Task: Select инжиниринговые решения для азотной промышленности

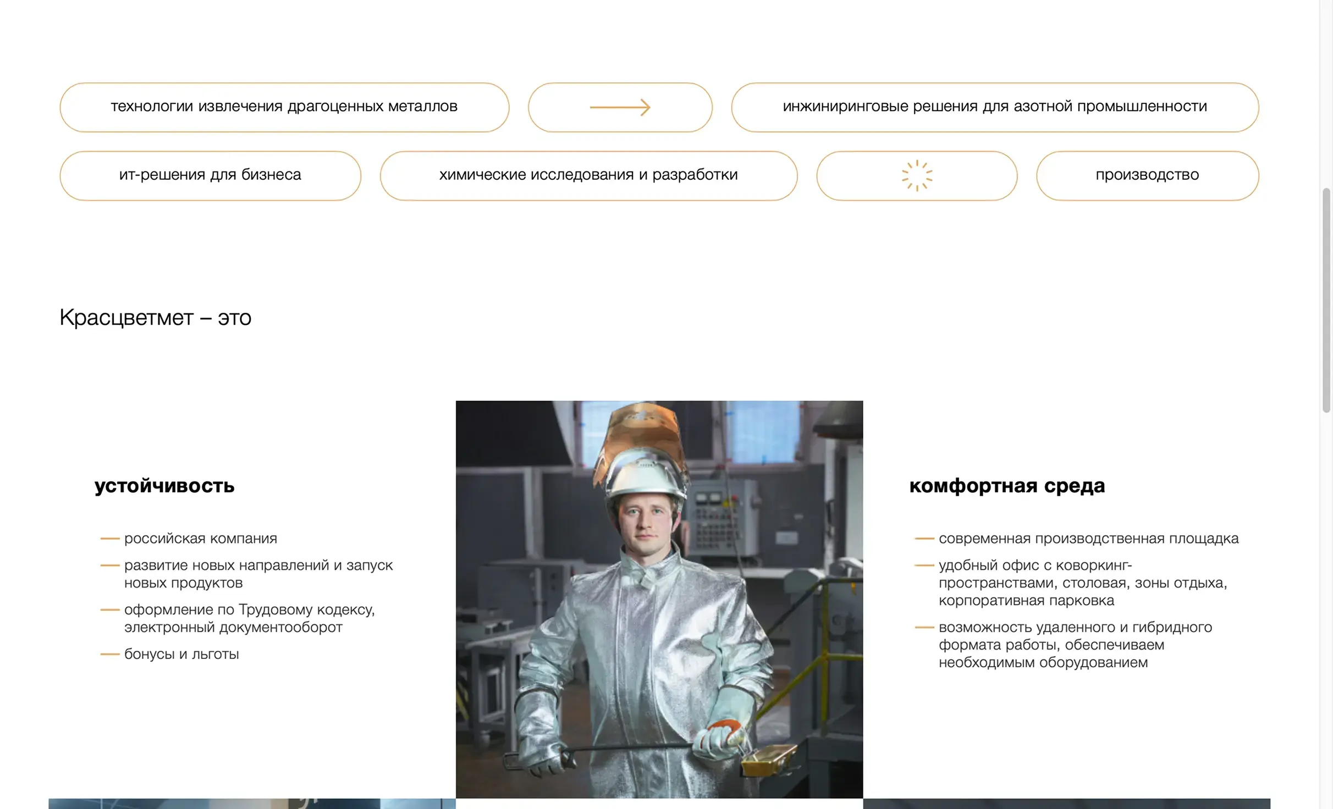Action: [x=994, y=107]
